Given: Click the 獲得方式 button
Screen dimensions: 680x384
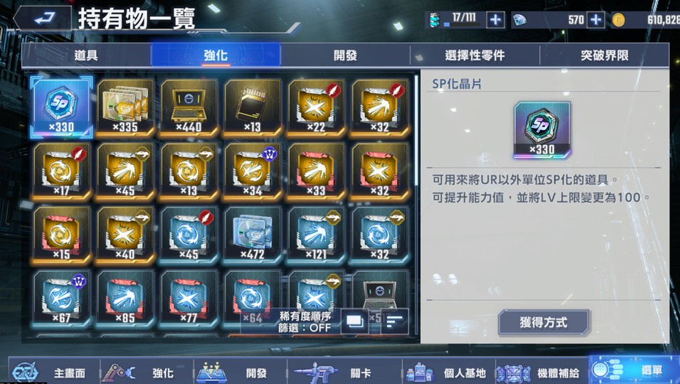Looking at the screenshot, I should [543, 322].
